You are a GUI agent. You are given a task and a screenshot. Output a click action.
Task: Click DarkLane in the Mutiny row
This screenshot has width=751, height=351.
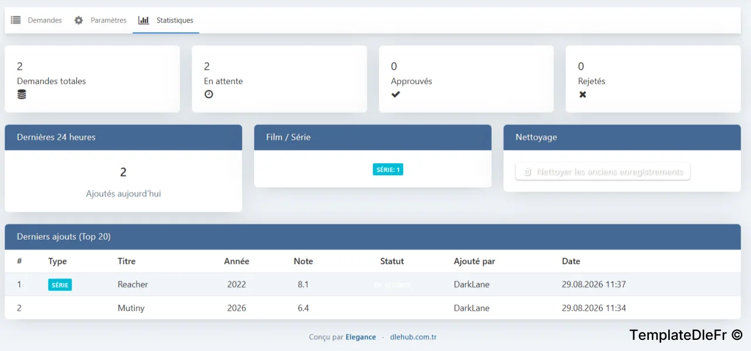tap(472, 308)
